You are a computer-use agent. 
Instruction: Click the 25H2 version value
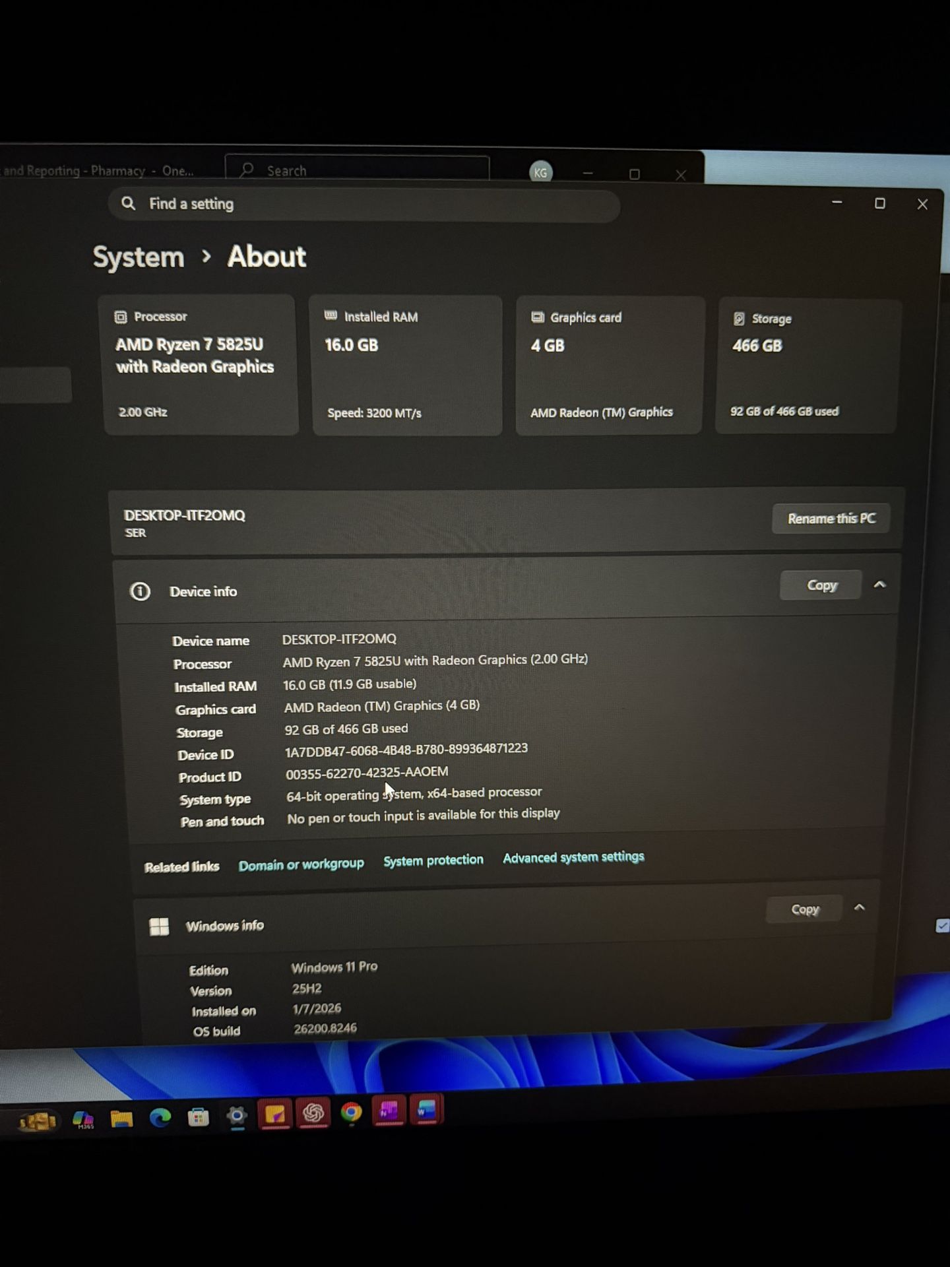(x=307, y=989)
